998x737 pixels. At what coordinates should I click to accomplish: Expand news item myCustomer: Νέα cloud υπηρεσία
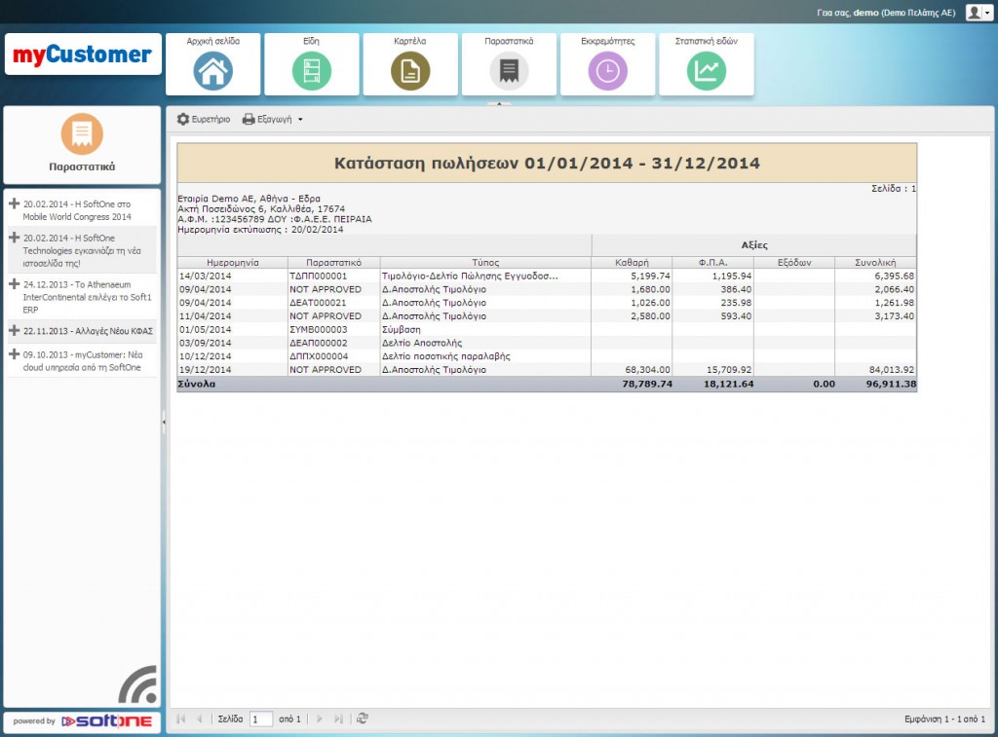pos(14,354)
